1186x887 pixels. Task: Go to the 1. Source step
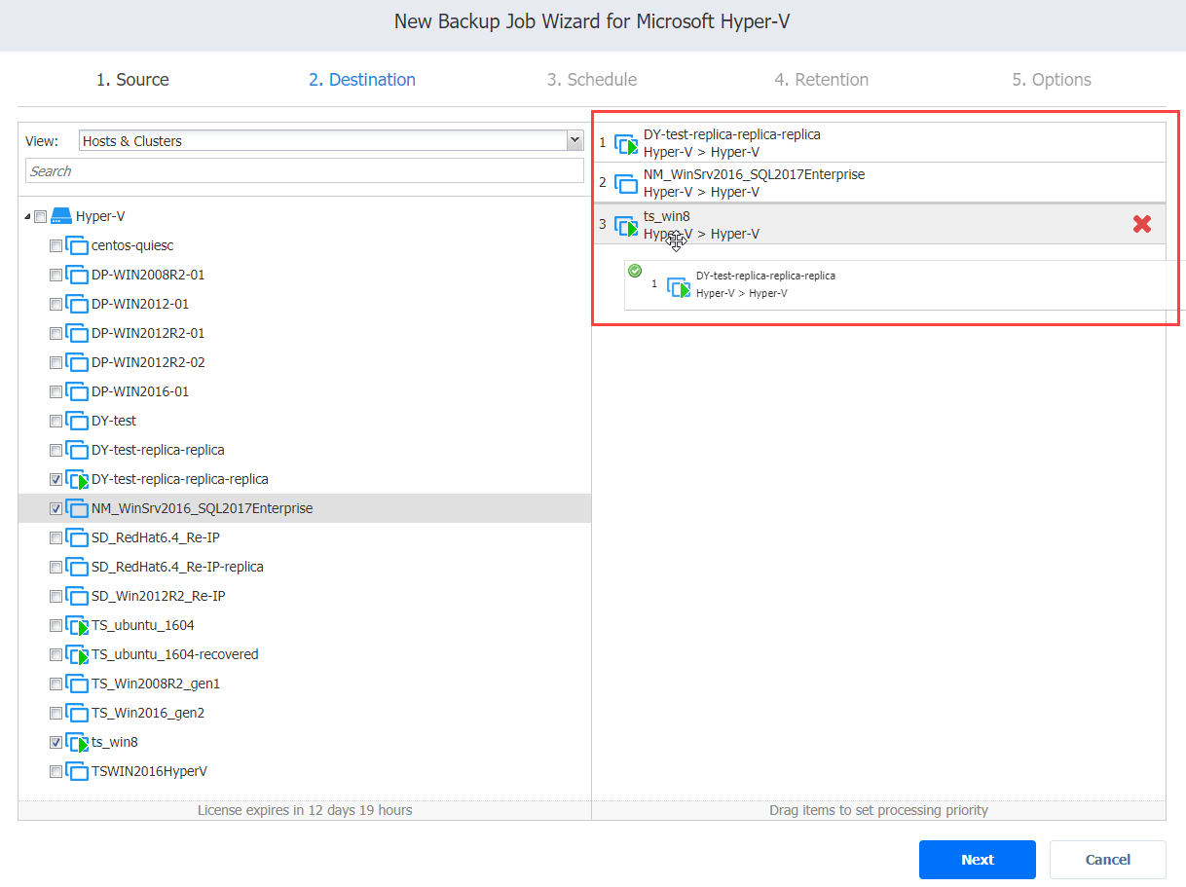click(x=132, y=80)
